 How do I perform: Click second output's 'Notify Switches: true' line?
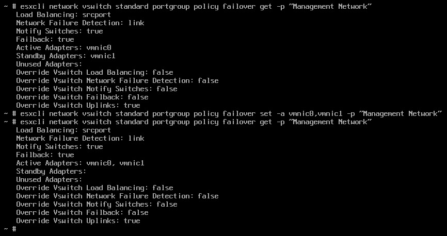(x=59, y=146)
